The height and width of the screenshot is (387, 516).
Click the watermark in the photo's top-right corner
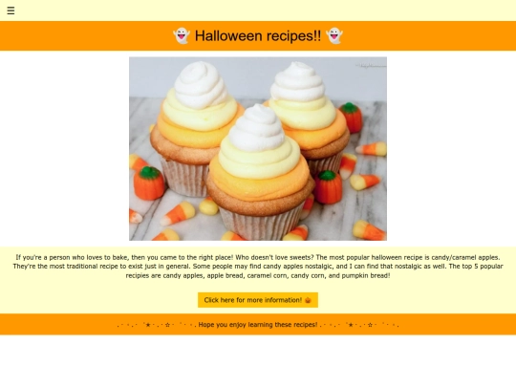click(x=371, y=66)
